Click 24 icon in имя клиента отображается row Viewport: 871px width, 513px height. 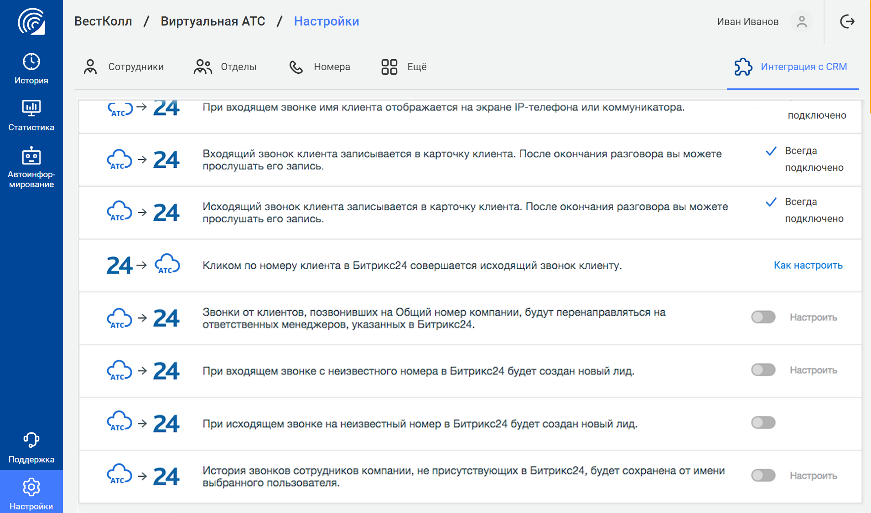pos(166,108)
